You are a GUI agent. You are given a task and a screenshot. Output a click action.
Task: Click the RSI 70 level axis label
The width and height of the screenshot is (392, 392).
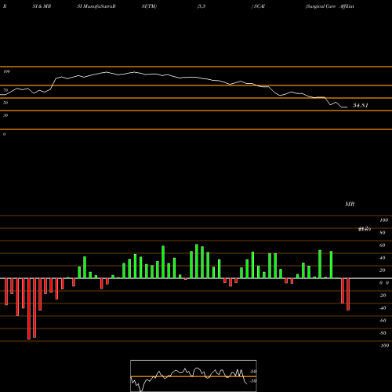[x=5, y=90]
